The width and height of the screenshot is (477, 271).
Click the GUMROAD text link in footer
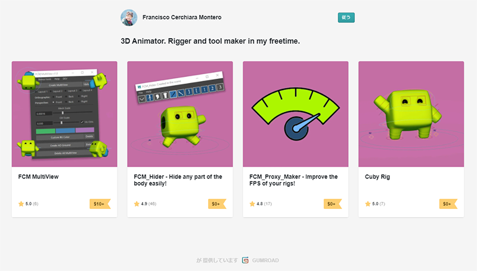[265, 260]
